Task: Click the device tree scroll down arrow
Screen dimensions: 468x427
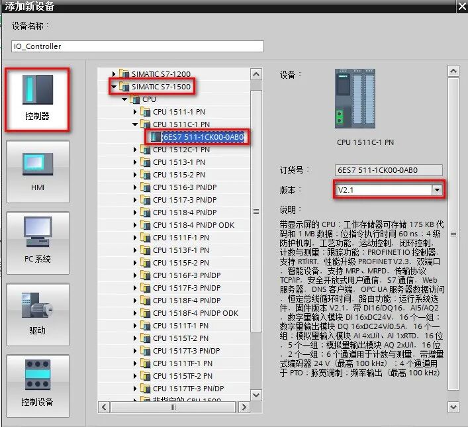Action: (x=256, y=395)
